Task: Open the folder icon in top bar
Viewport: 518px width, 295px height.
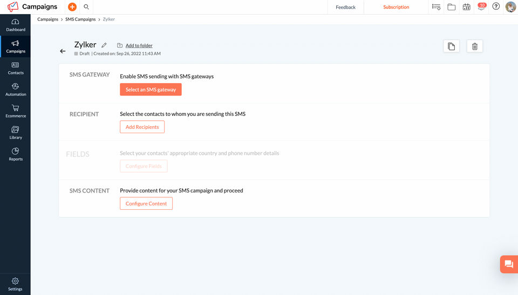Action: tap(451, 7)
